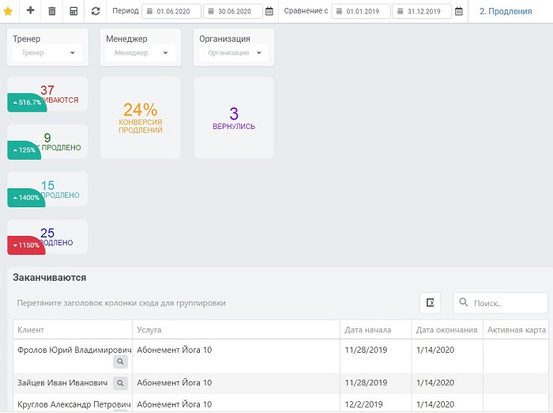Select the green 9 продлено card
This screenshot has width=553, height=413.
point(47,142)
